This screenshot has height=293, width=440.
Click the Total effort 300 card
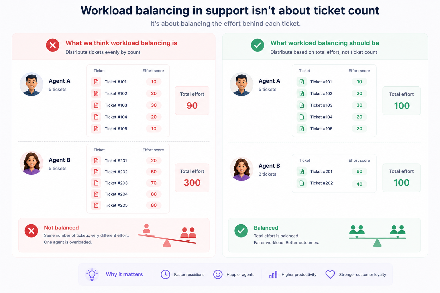(192, 178)
